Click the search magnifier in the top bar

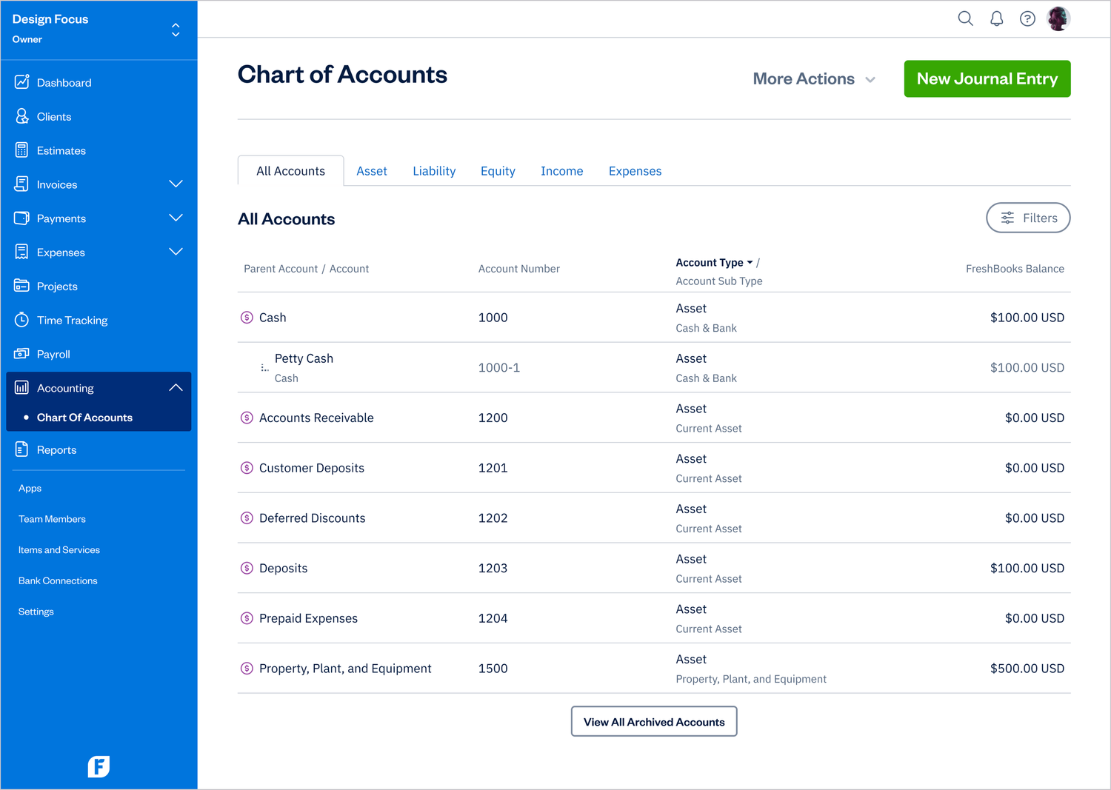tap(965, 19)
